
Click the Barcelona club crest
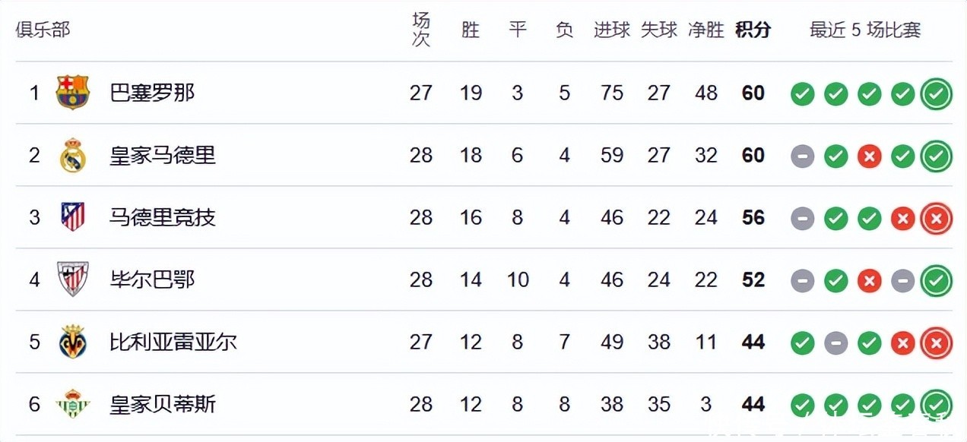coord(73,93)
